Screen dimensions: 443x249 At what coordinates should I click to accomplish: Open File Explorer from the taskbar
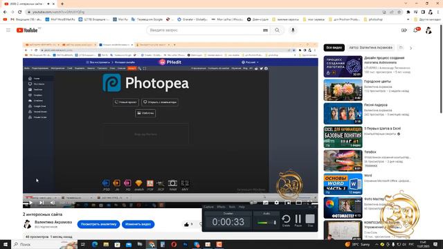point(106,244)
